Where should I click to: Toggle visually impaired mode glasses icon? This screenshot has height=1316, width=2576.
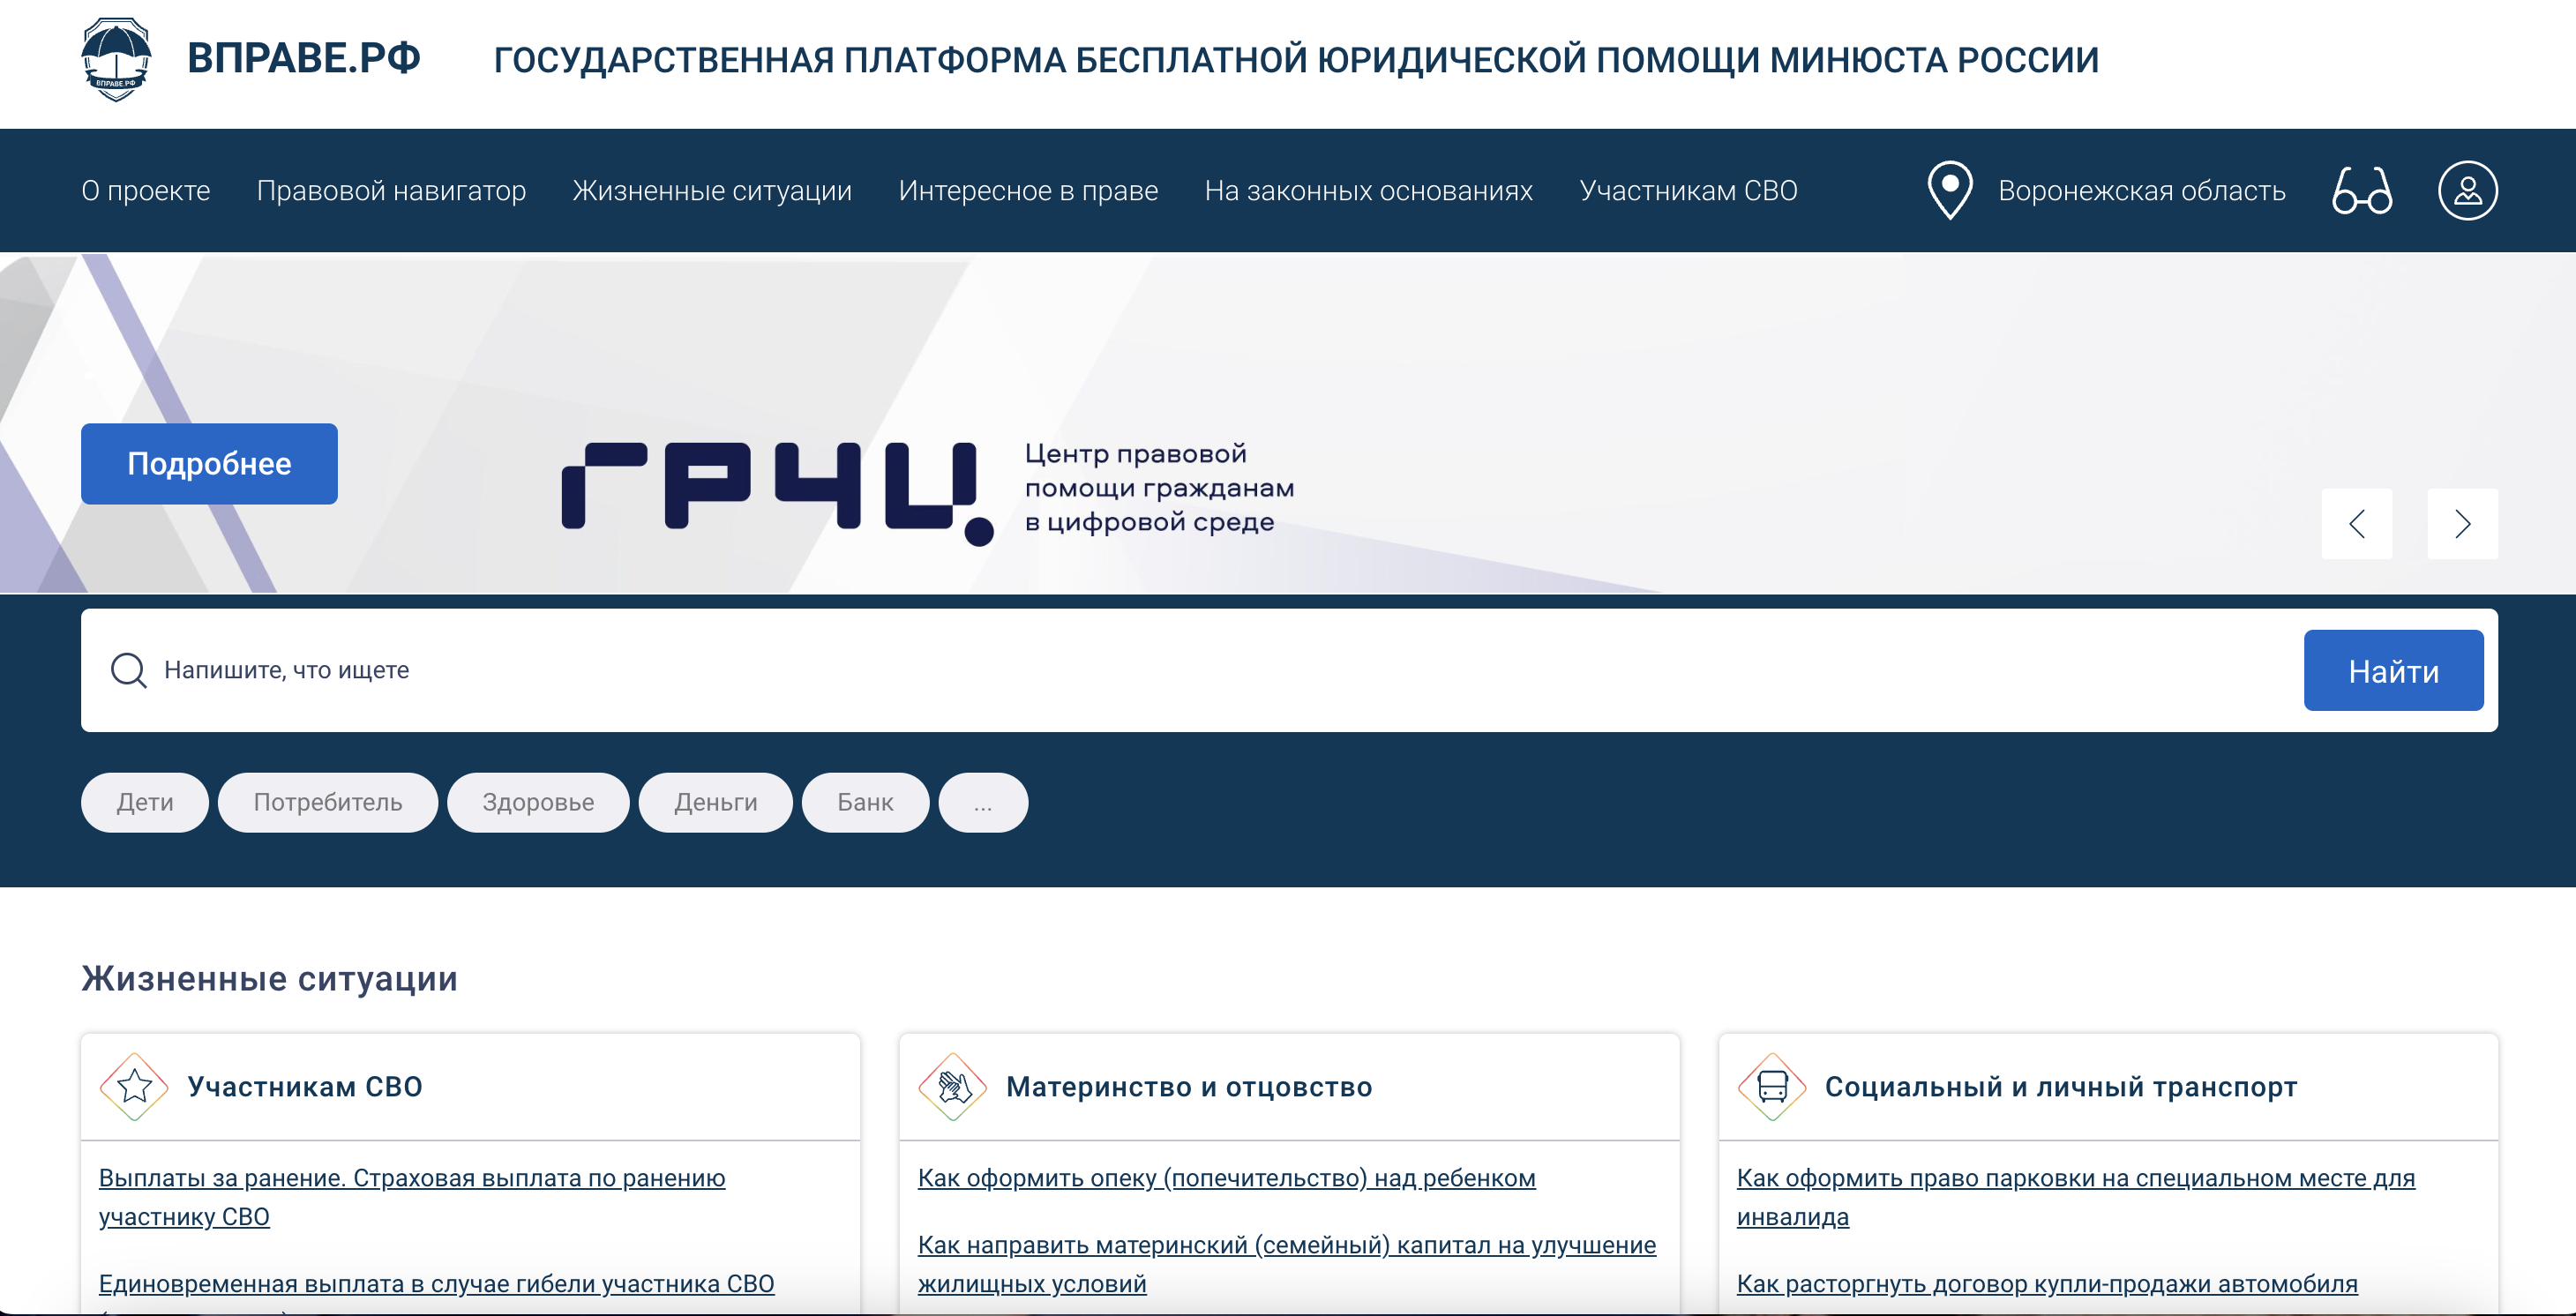[2362, 190]
